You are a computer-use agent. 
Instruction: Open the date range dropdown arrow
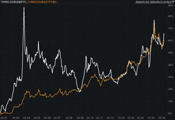tap(173, 2)
